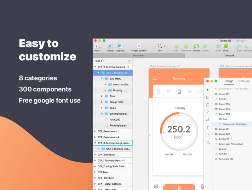Viewport: 252px width, 190px height.
Task: Collapse the Bar/ Menu layer group
Action: tap(102, 79)
